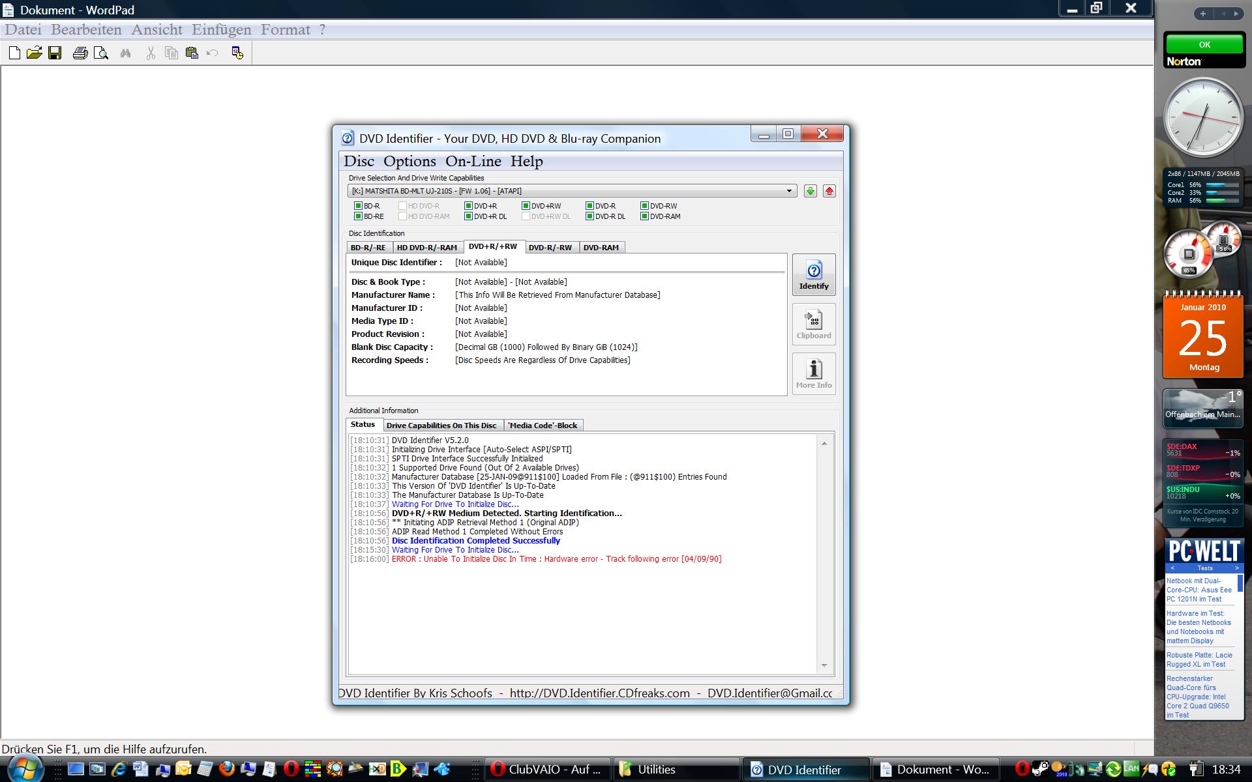This screenshot has height=782, width=1252.
Task: Open the 'Media Code'-Block tab
Action: point(543,426)
